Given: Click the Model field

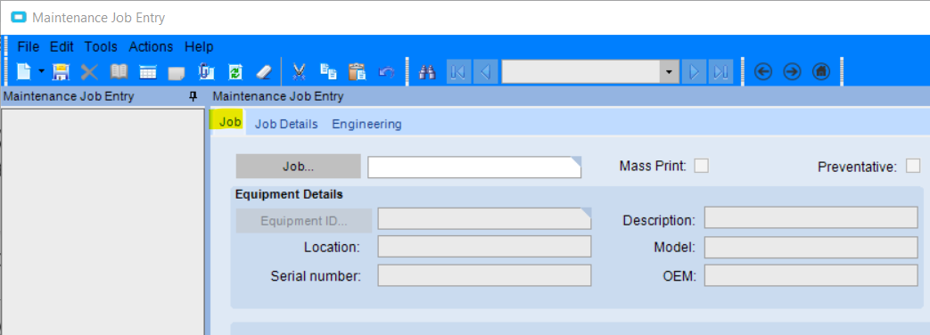Looking at the screenshot, I should 811,248.
